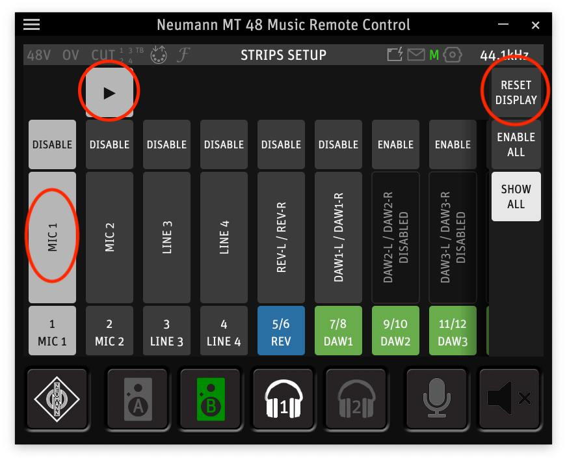Select headphones 1 output

click(x=283, y=399)
